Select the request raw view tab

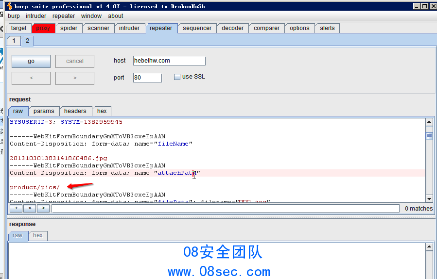pyautogui.click(x=18, y=111)
